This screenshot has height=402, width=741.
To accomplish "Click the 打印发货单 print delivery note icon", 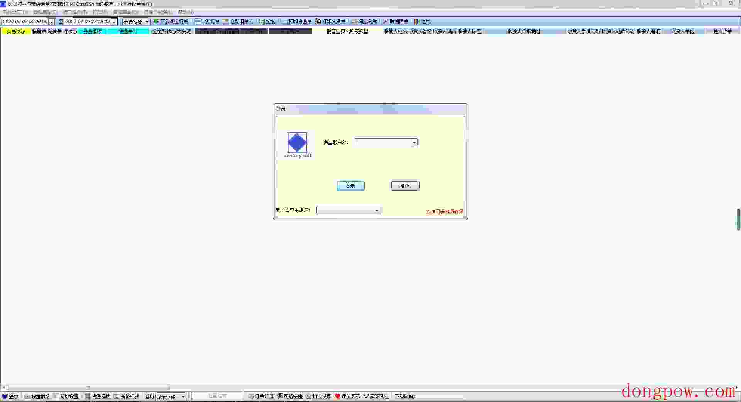I will [x=318, y=22].
